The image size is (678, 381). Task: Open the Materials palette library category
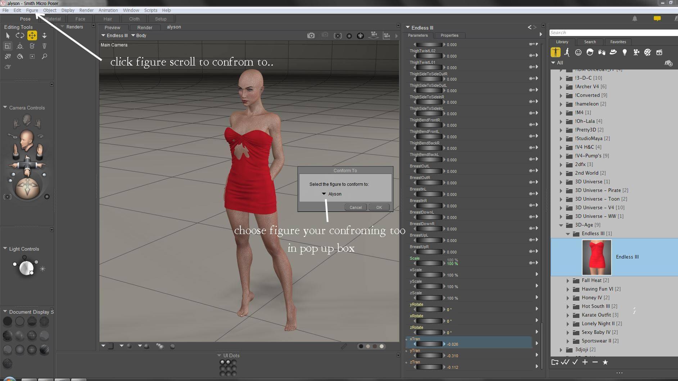click(x=647, y=52)
